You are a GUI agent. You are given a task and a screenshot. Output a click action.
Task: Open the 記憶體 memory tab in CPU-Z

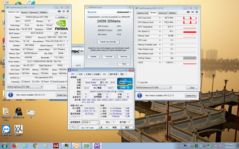point(97,74)
